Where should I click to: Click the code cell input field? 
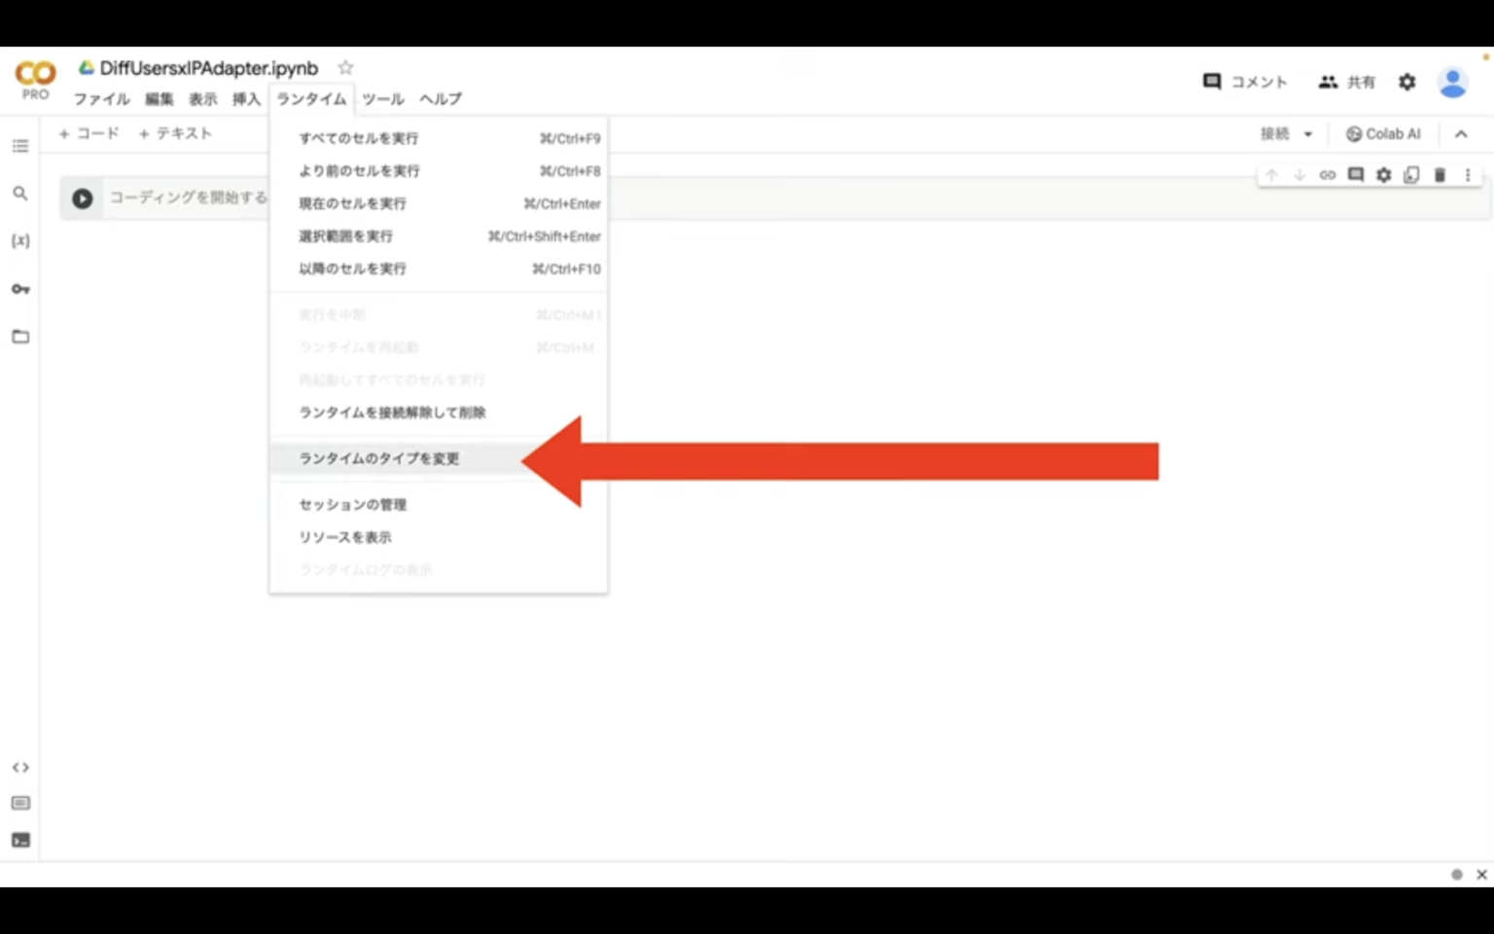tap(185, 198)
